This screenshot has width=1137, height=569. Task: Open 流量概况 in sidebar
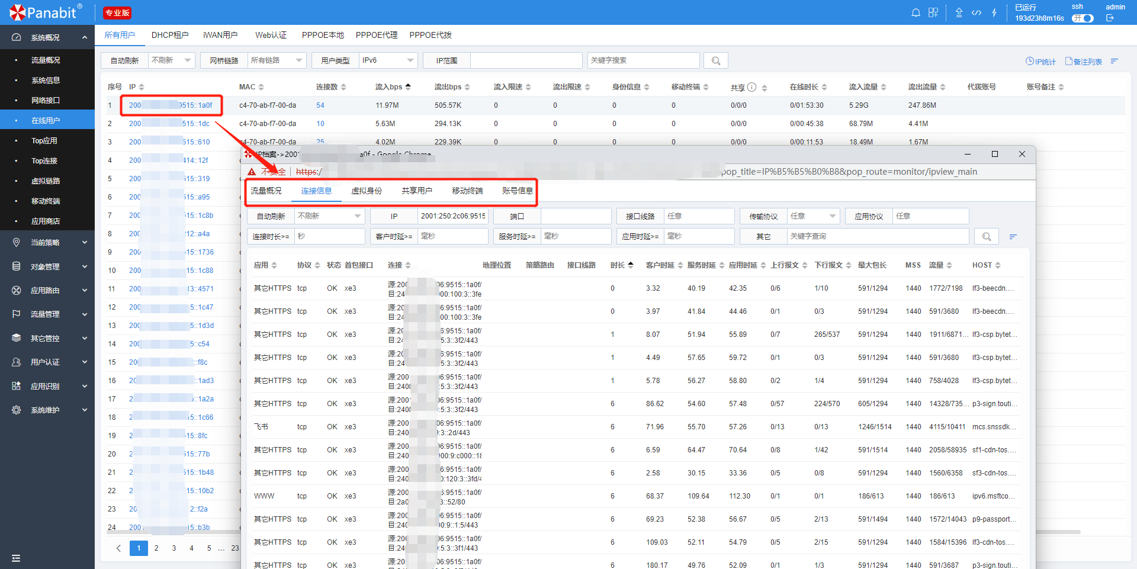[x=46, y=60]
